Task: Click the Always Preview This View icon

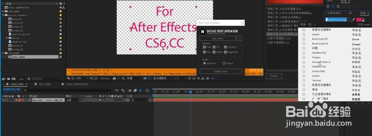Action: coord(68,78)
